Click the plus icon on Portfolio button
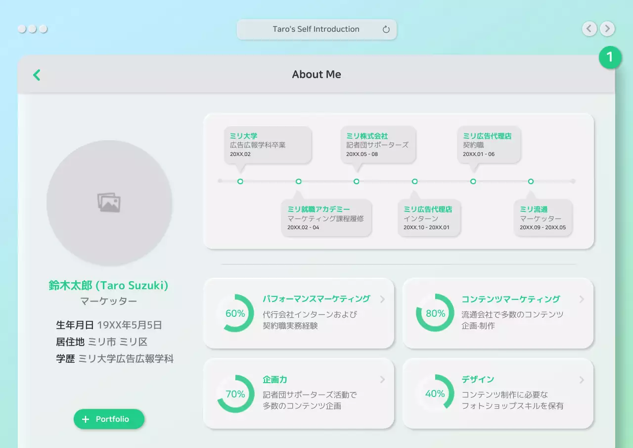 86,419
